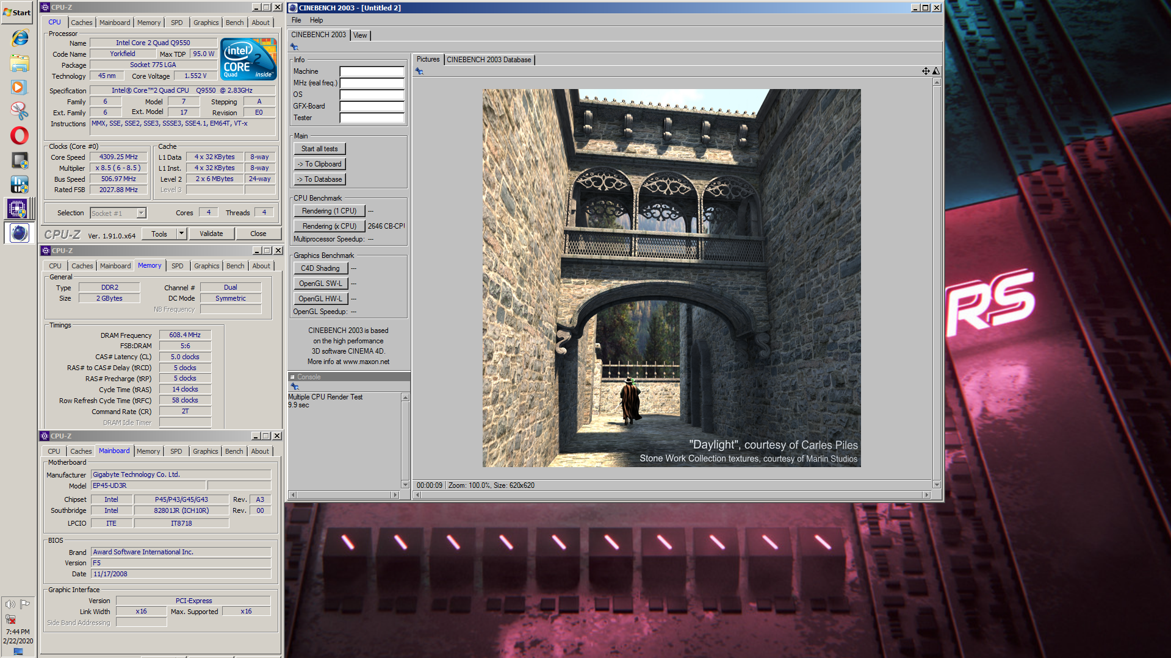The width and height of the screenshot is (1171, 658).
Task: Open About tab in the Memory CPU-Z window
Action: click(x=261, y=266)
